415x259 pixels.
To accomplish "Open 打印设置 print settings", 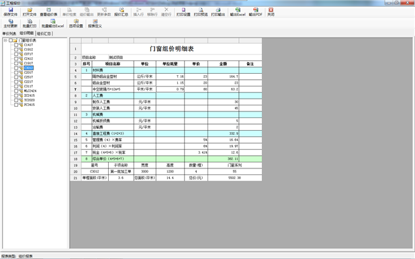I will [x=183, y=12].
